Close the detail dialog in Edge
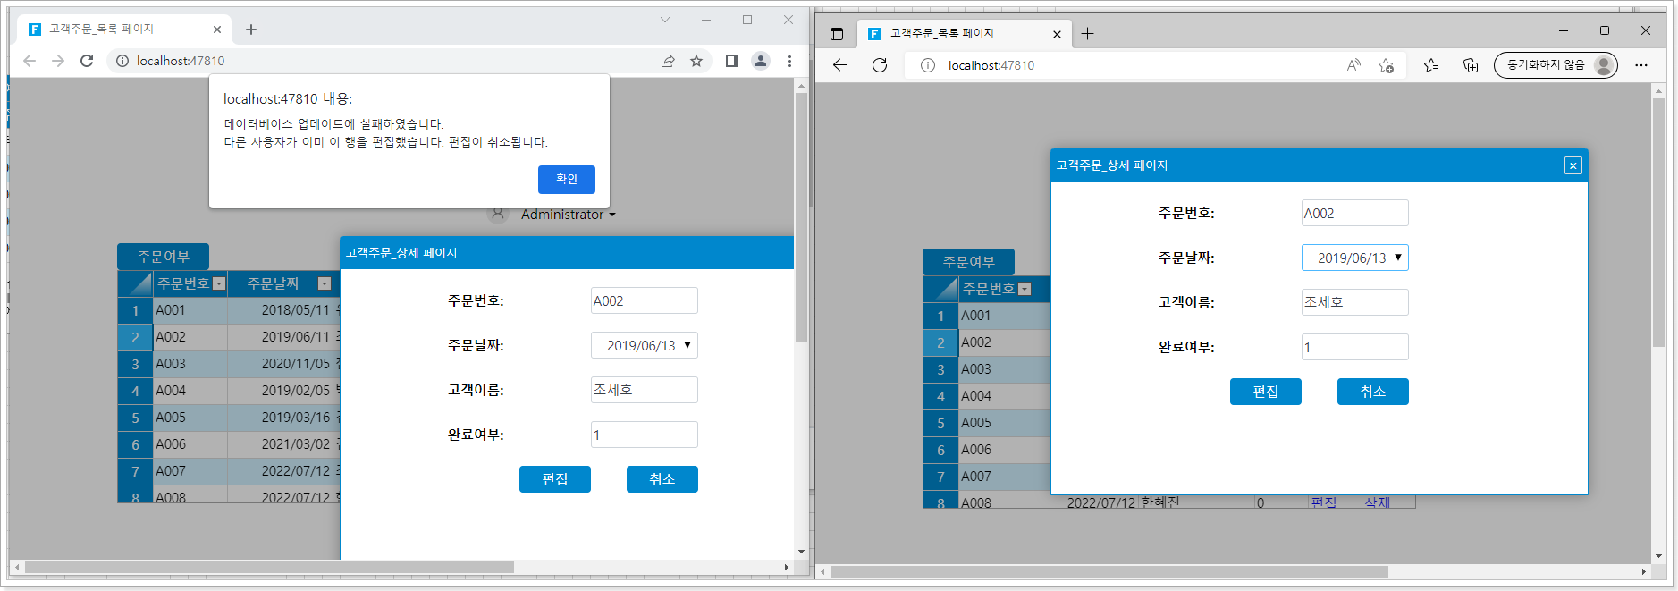Viewport: 1678px width, 591px height. [1573, 165]
